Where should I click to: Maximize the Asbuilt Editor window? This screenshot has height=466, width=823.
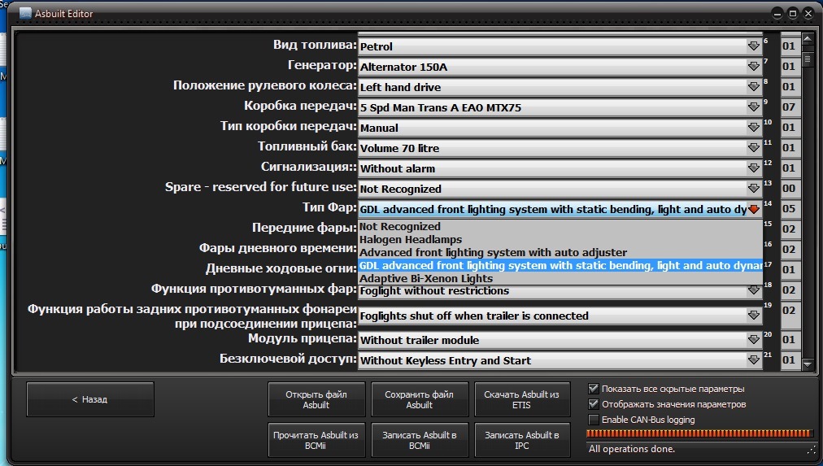coord(793,14)
